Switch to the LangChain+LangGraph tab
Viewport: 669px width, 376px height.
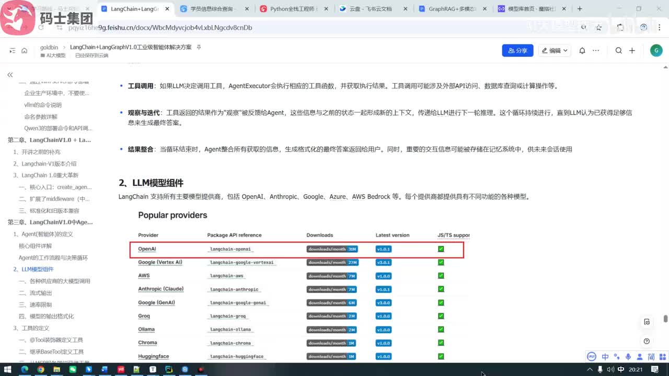(135, 9)
